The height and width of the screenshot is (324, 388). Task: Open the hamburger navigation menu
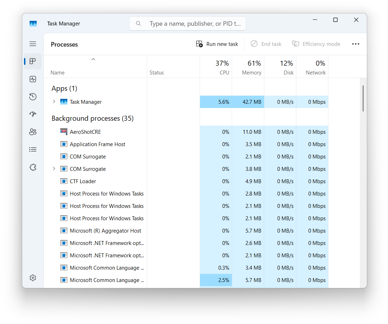click(x=33, y=44)
